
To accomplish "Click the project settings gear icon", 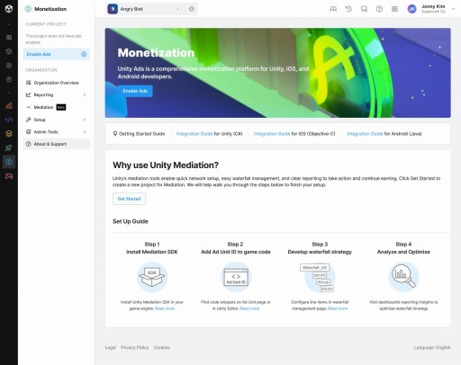I will [192, 9].
